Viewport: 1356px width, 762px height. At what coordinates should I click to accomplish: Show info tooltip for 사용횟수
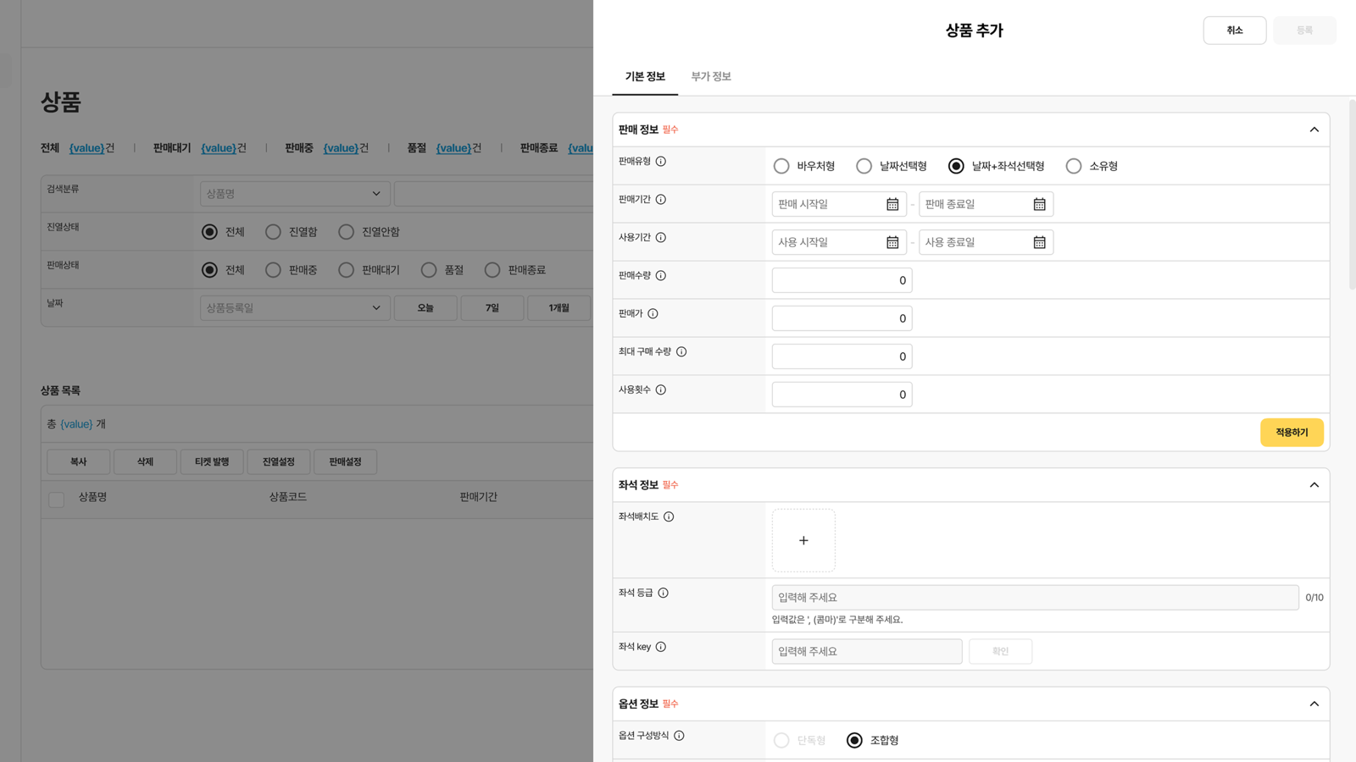tap(661, 389)
